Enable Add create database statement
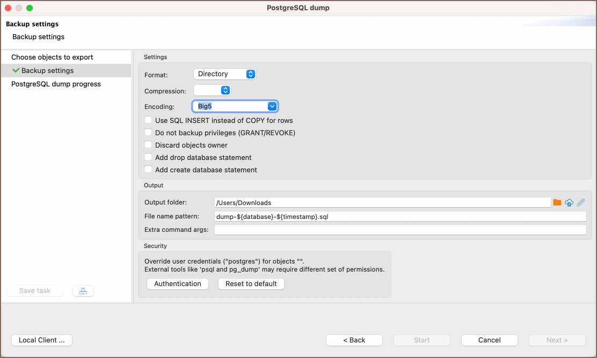Screen dimensions: 597x358 point(149,170)
